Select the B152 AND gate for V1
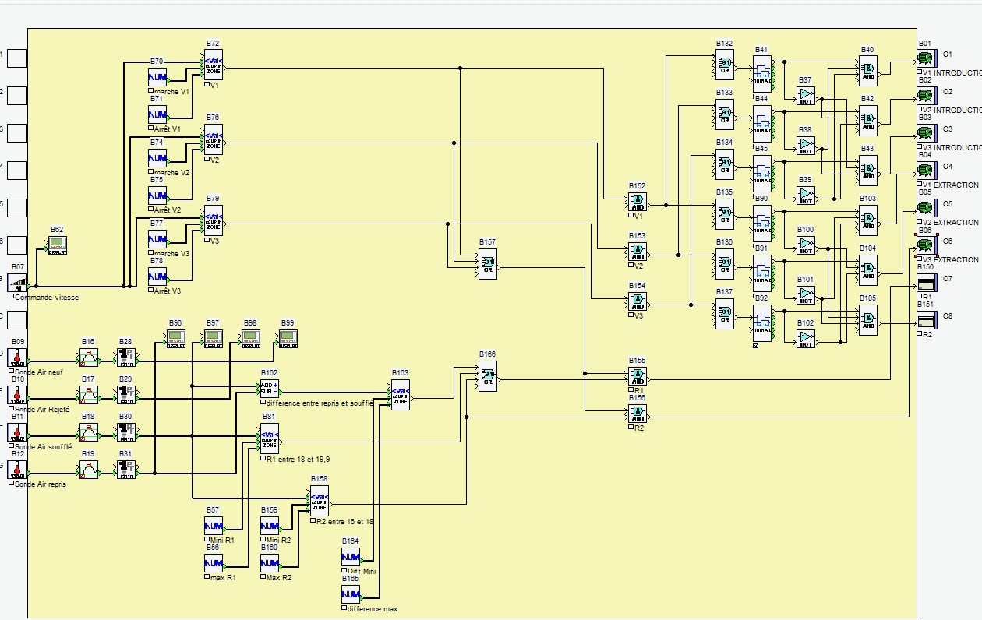Viewport: 982px width, 620px height. (638, 202)
